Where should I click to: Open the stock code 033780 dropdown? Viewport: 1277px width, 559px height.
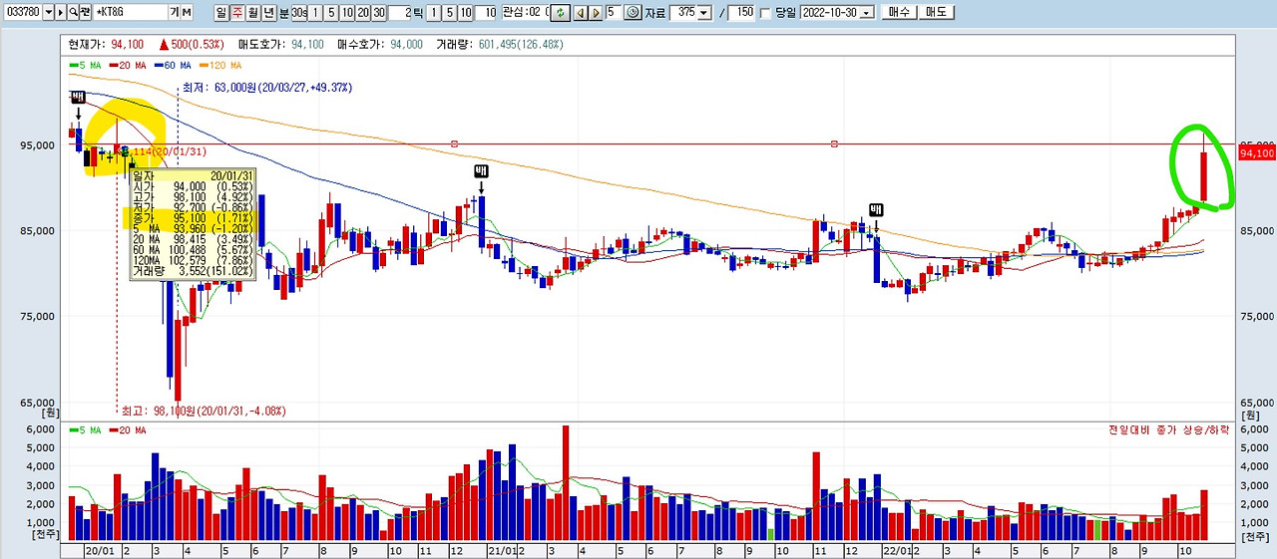click(48, 12)
